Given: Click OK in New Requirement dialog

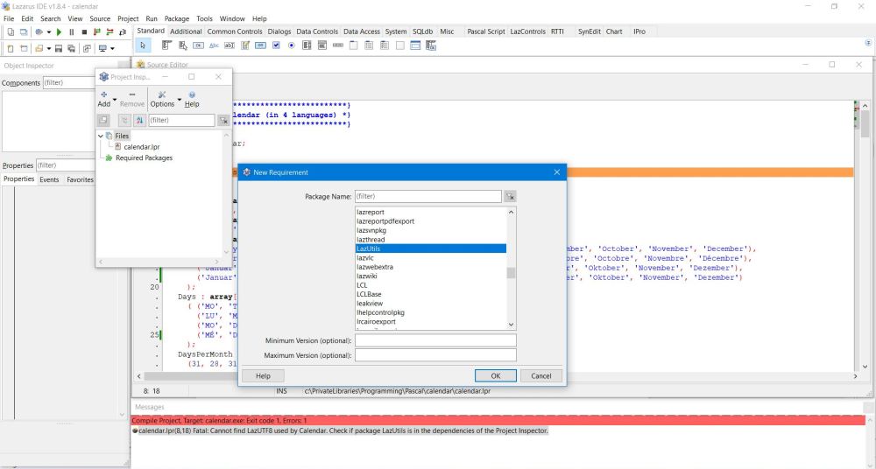Looking at the screenshot, I should [496, 375].
